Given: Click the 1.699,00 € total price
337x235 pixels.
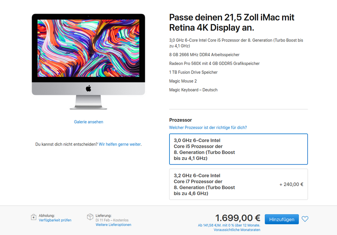Looking at the screenshot, I should click(238, 218).
